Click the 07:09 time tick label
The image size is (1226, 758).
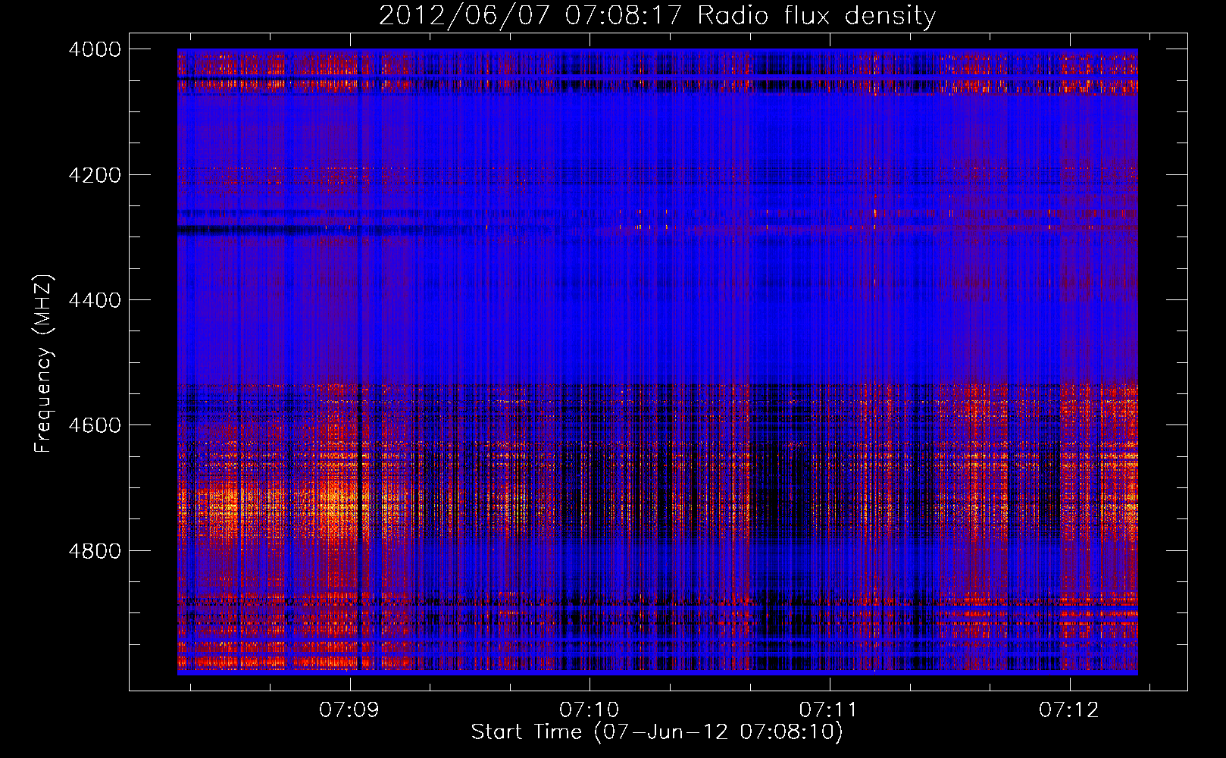point(349,710)
